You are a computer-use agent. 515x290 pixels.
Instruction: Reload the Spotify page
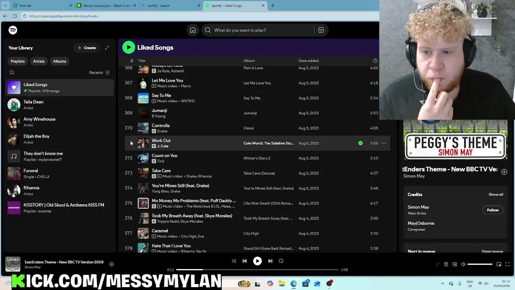(15, 16)
